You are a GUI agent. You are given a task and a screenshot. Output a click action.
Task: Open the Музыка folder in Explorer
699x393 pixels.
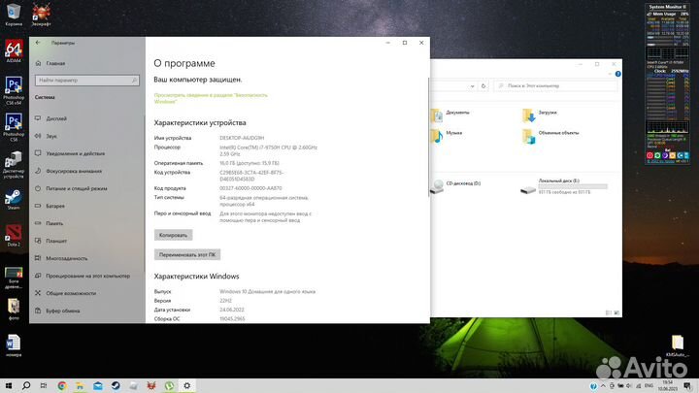447,136
